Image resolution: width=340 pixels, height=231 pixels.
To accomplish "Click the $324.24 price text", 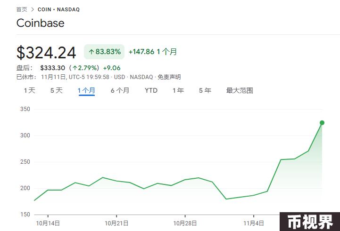I will tap(46, 53).
